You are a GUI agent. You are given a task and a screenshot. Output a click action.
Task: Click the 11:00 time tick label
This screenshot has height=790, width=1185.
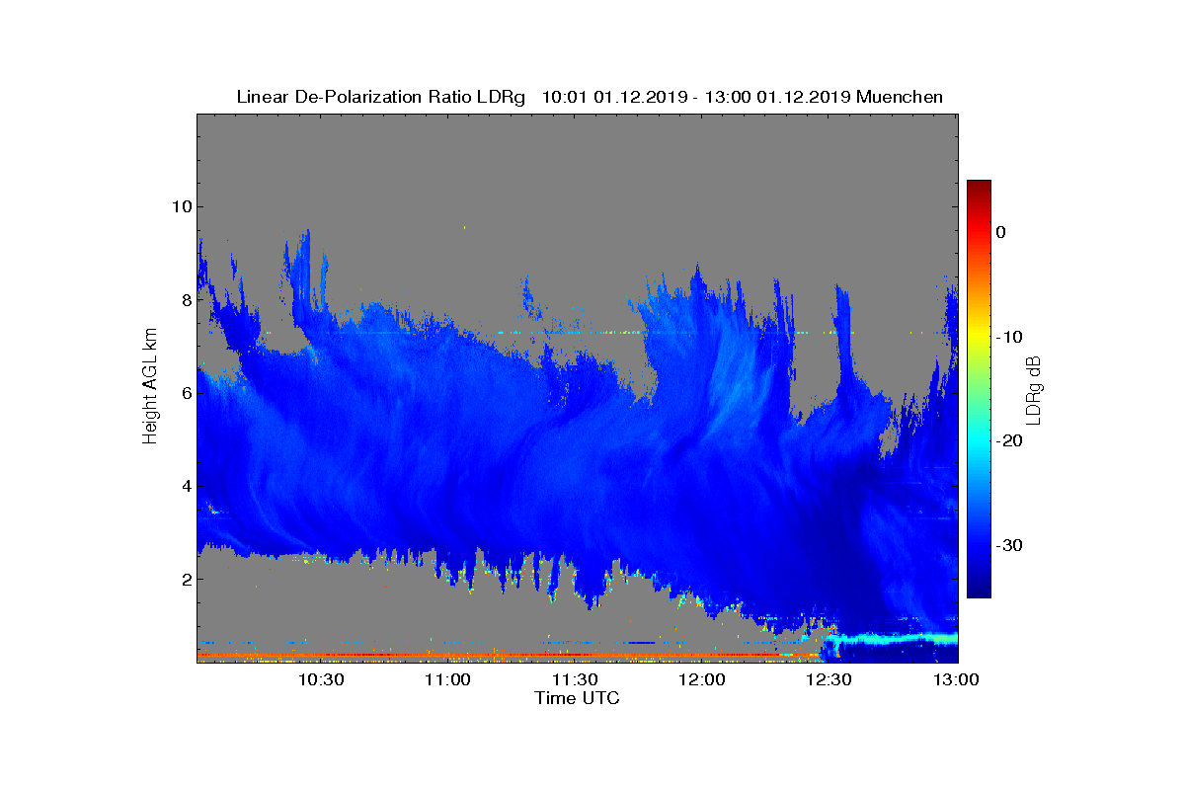[x=448, y=680]
